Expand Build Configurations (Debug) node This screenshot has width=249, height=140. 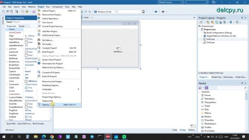click(202, 33)
